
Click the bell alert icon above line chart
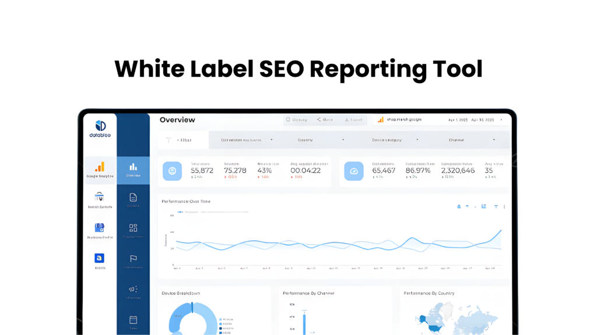pos(459,206)
